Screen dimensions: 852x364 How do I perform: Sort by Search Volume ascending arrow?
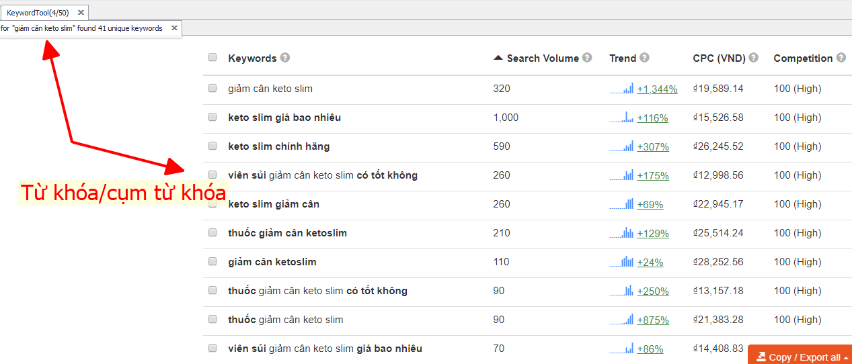[x=498, y=58]
